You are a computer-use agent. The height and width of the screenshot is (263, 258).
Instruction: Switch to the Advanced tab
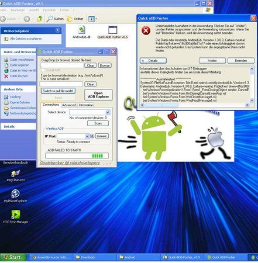pos(69,105)
